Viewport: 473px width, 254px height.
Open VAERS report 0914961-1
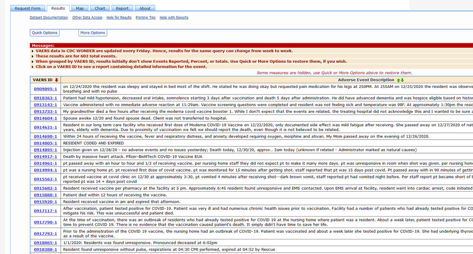point(45,163)
